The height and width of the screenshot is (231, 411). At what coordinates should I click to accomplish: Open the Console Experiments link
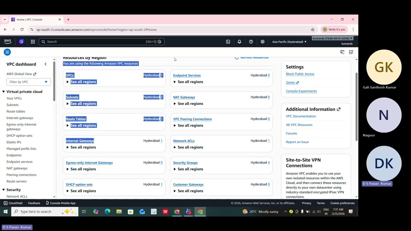click(301, 91)
